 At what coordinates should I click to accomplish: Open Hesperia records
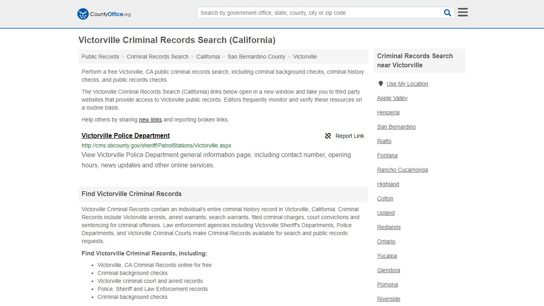coord(388,112)
